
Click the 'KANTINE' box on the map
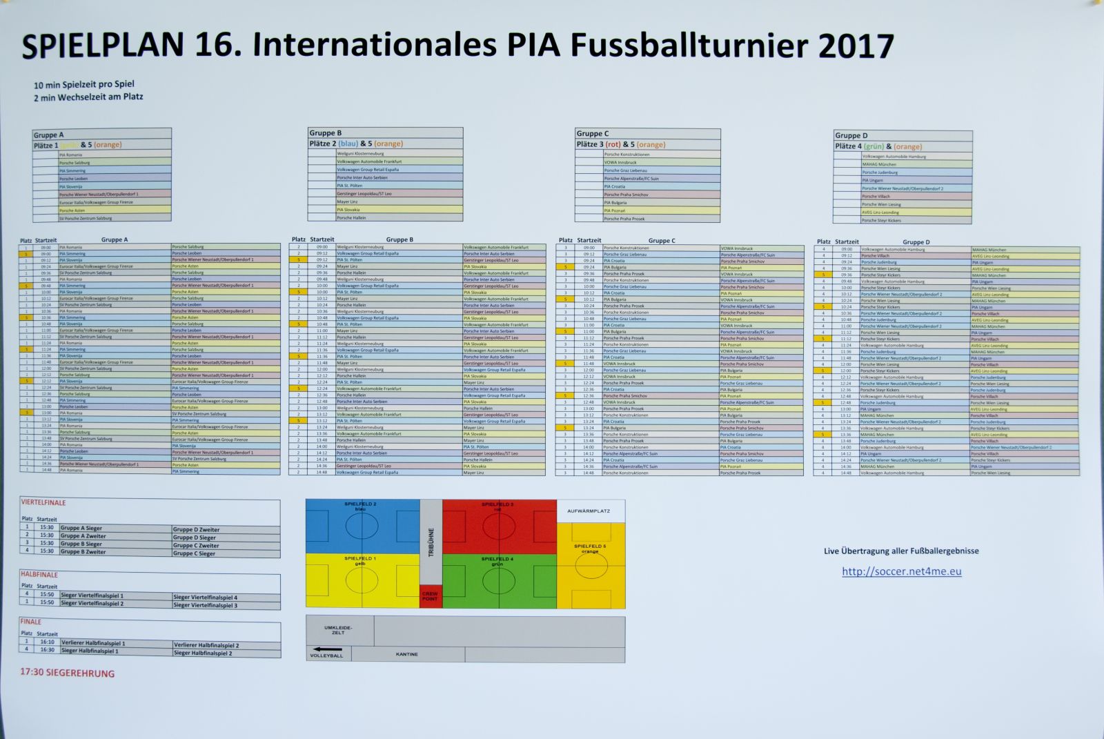click(x=407, y=654)
